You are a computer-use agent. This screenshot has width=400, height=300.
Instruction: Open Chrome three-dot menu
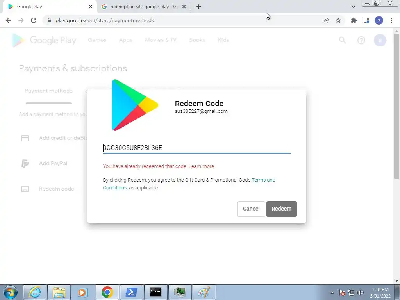391,20
